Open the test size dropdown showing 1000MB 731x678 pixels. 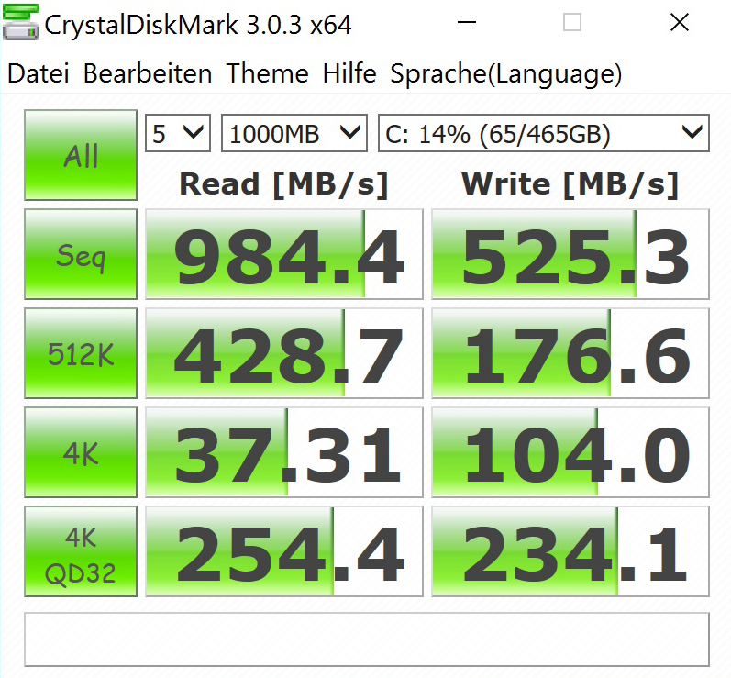[294, 133]
